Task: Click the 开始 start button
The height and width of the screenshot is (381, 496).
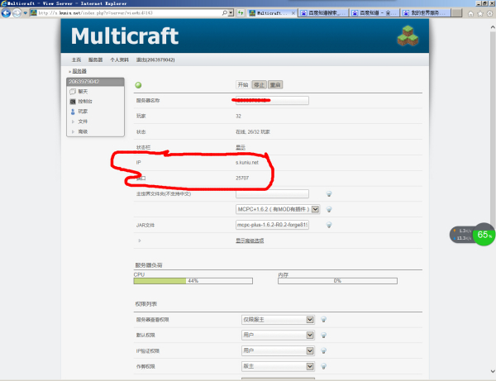Action: tap(243, 85)
